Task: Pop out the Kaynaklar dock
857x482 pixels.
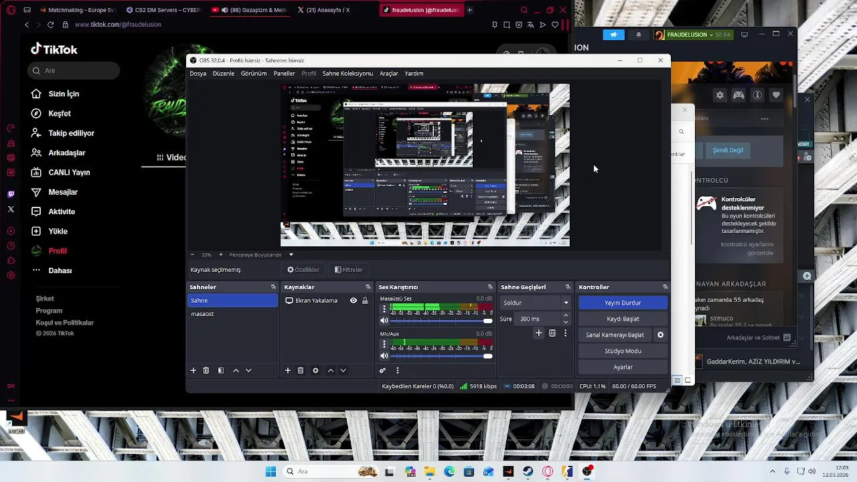Action: (368, 287)
